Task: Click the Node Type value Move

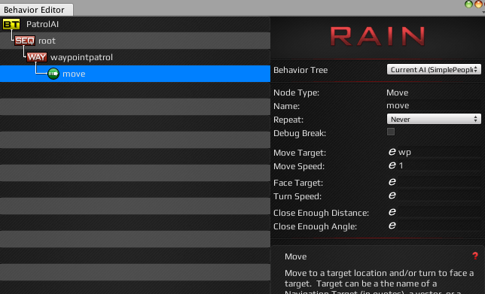Action: point(397,92)
